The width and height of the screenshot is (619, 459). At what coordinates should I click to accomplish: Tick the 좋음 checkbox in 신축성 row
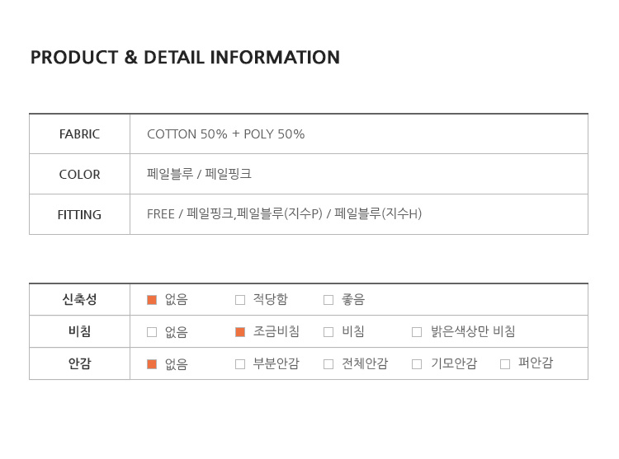point(328,300)
